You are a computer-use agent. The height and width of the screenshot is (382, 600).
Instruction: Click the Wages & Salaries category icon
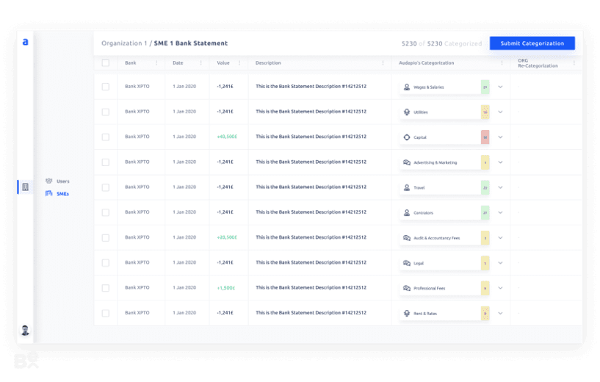click(407, 87)
